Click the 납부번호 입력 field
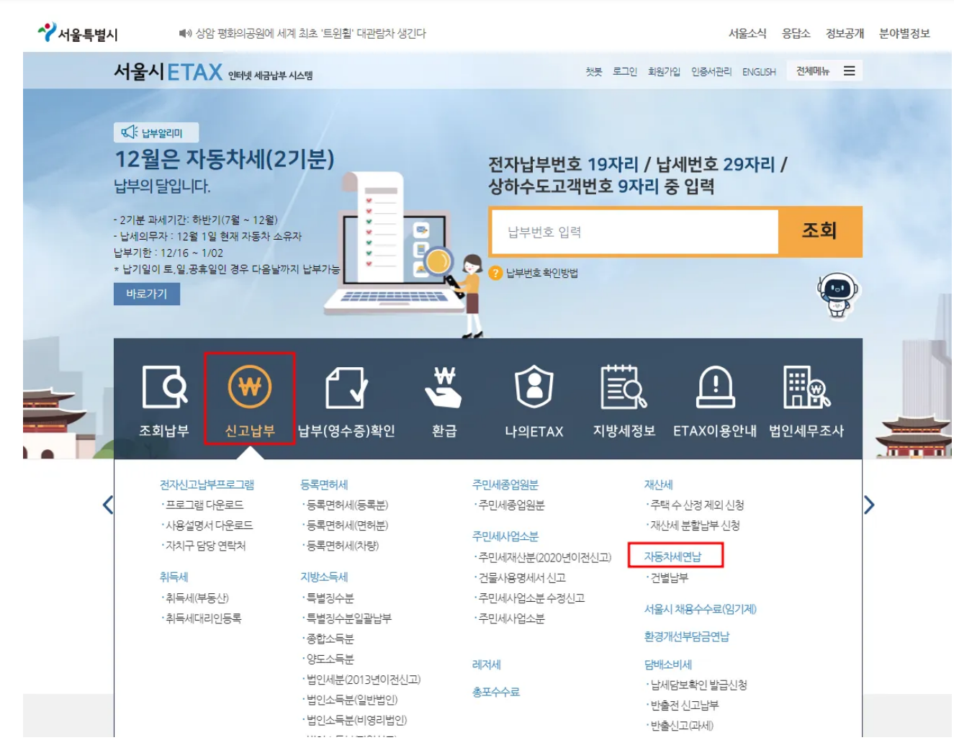This screenshot has height=753, width=954. 634,232
